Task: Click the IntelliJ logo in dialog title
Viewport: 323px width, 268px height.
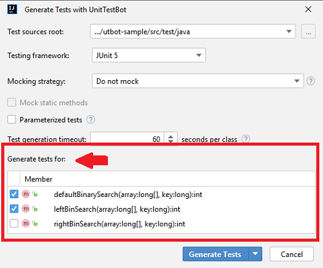Action: (12, 10)
